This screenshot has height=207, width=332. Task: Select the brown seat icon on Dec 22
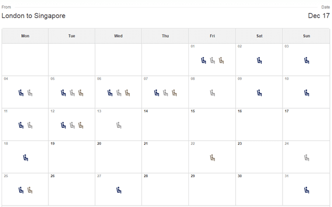pos(212,158)
